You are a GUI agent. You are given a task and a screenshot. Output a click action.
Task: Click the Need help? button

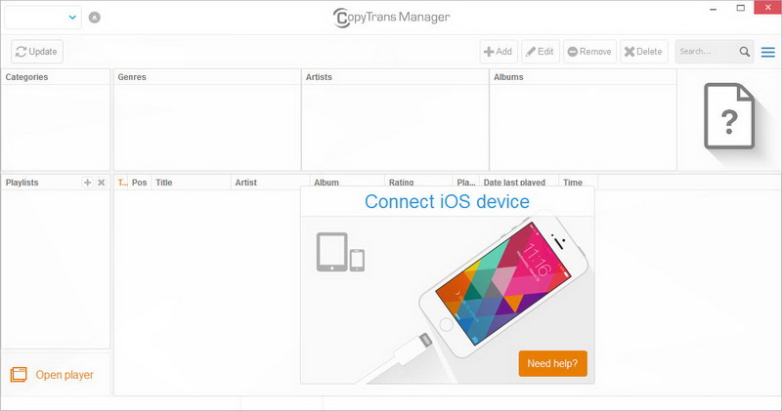552,364
